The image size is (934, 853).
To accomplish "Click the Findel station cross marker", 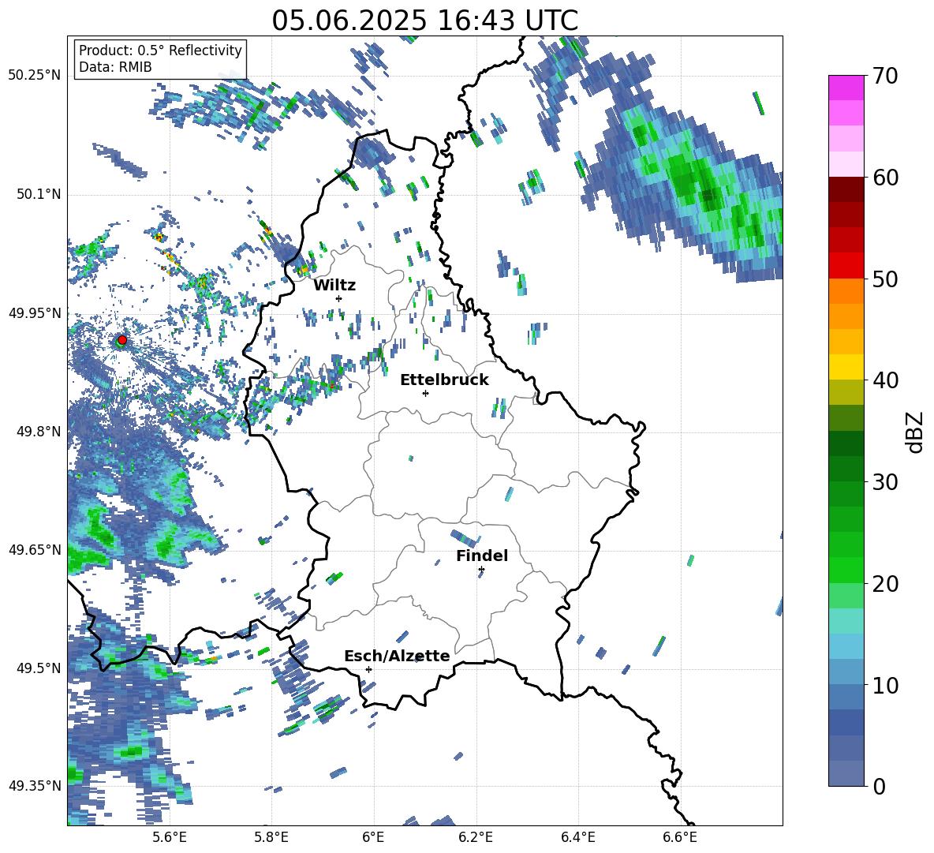I will click(x=481, y=570).
